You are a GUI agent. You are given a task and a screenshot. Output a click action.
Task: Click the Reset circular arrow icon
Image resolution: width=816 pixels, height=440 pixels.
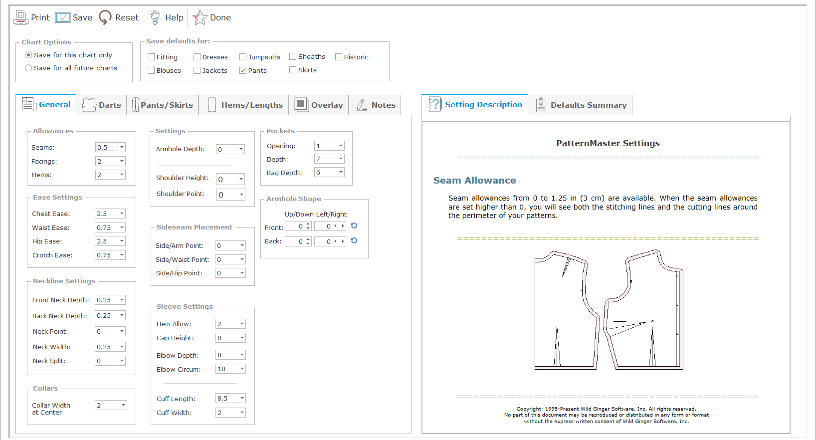(105, 17)
